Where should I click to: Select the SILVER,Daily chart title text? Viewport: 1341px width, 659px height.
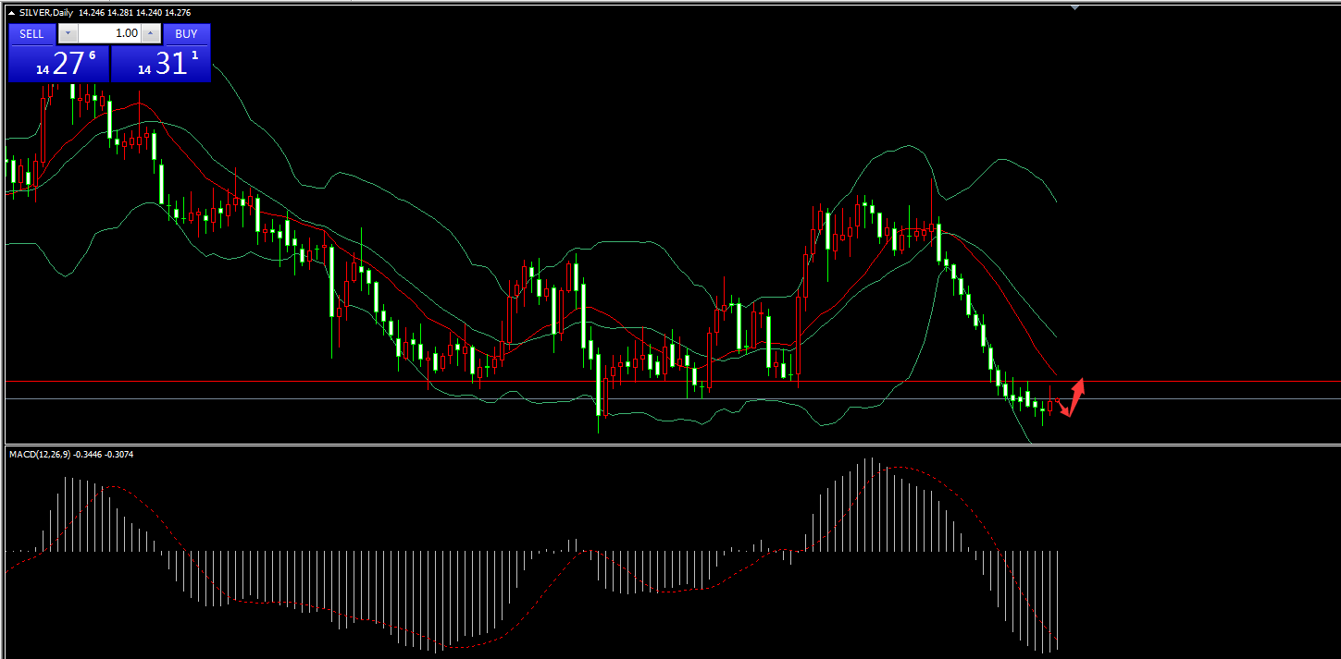click(46, 12)
